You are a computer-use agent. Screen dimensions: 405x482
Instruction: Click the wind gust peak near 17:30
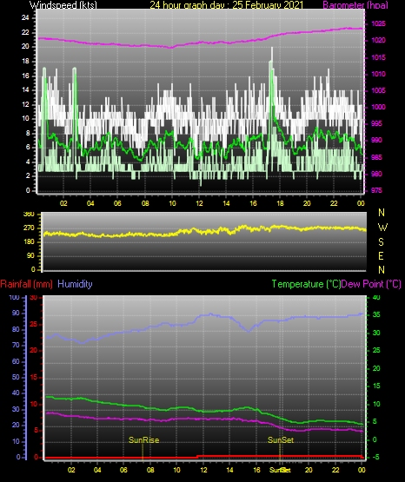pyautogui.click(x=272, y=49)
